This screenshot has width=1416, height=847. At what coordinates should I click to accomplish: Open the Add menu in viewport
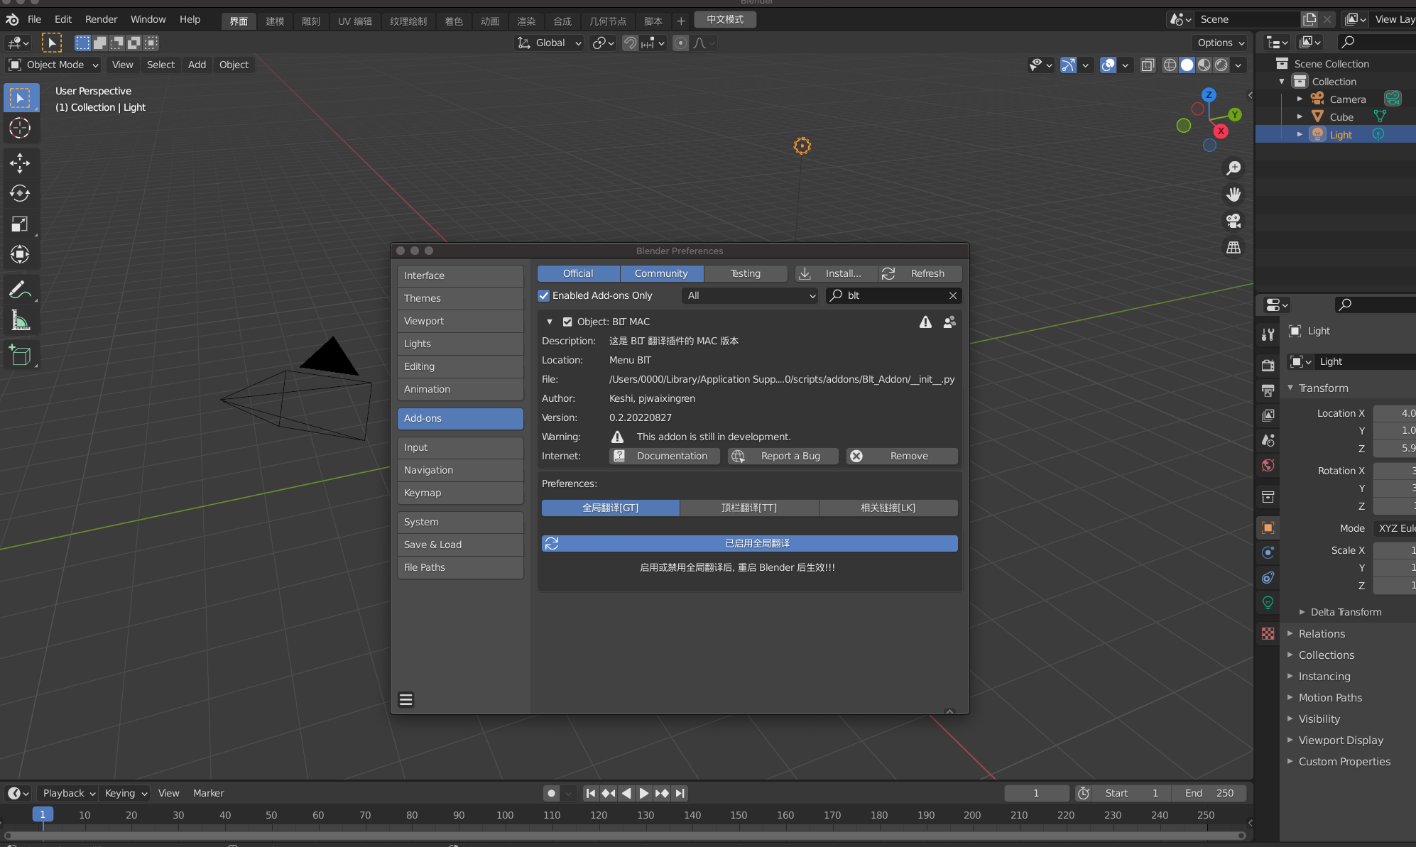(197, 65)
